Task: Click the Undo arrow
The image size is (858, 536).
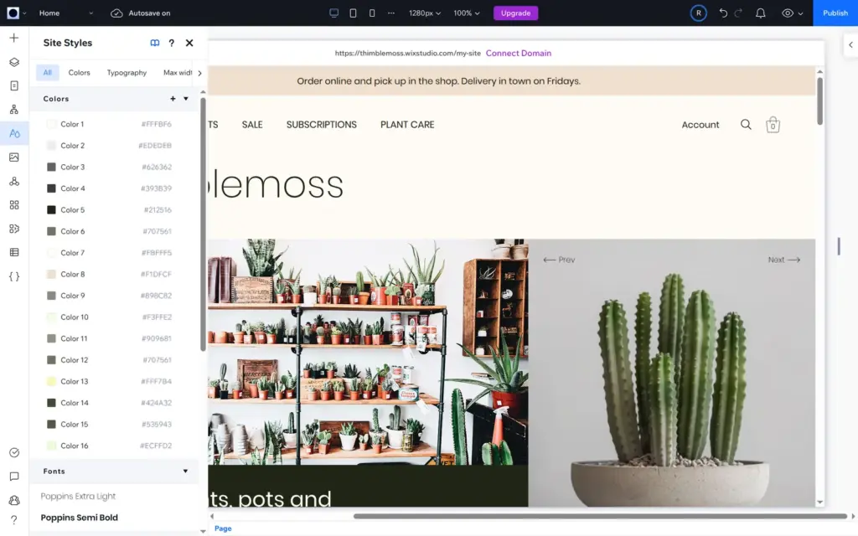Action: point(723,13)
